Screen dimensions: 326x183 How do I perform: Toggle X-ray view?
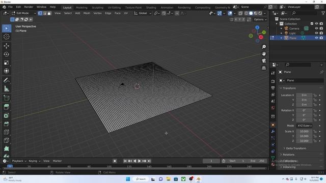240,13
